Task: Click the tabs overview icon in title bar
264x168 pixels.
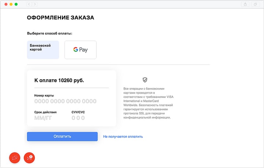Action: tap(255, 4)
